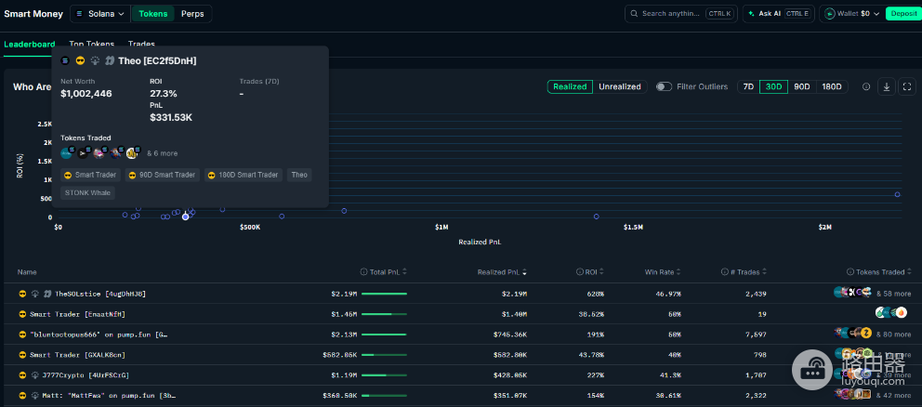Image resolution: width=922 pixels, height=407 pixels.
Task: Click Total PnL bar for TheSOLstice
Action: click(384, 294)
